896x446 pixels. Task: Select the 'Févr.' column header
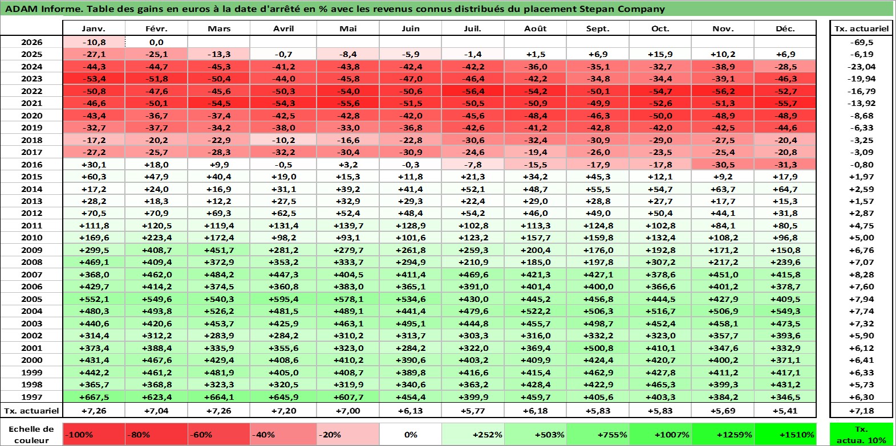(x=156, y=28)
